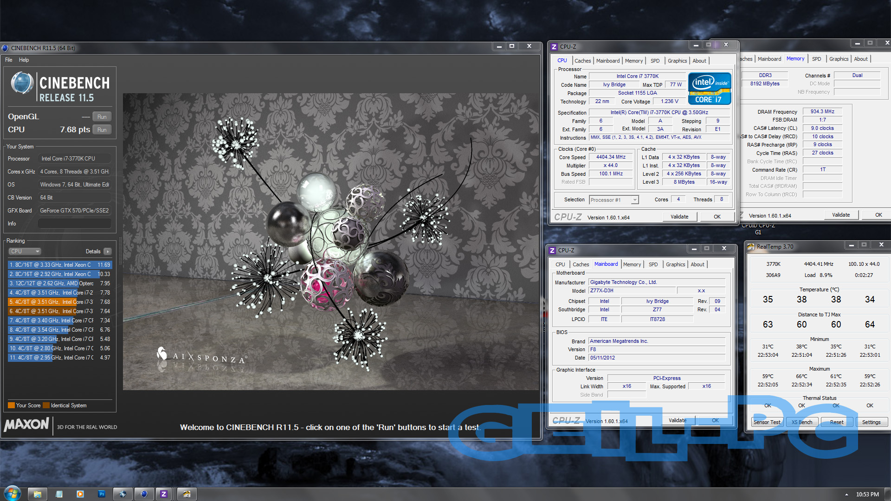
Task: Open Processor #1 selection dropdown
Action: tap(614, 200)
